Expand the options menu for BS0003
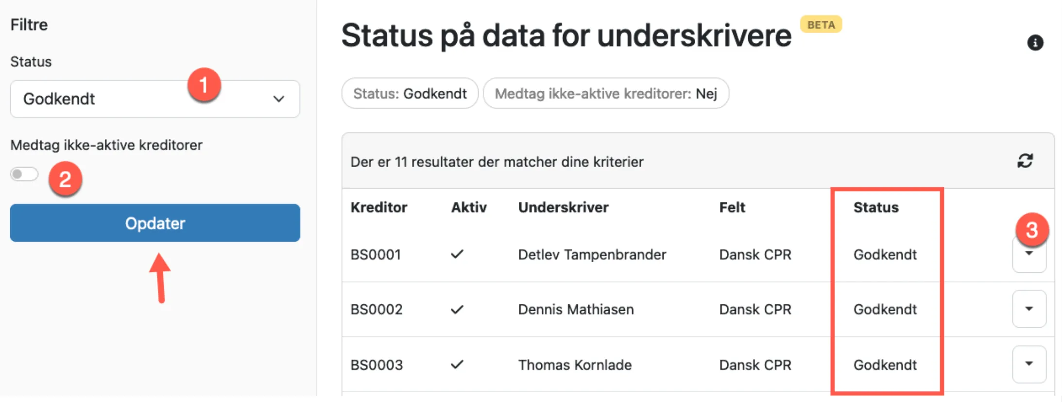 1029,365
